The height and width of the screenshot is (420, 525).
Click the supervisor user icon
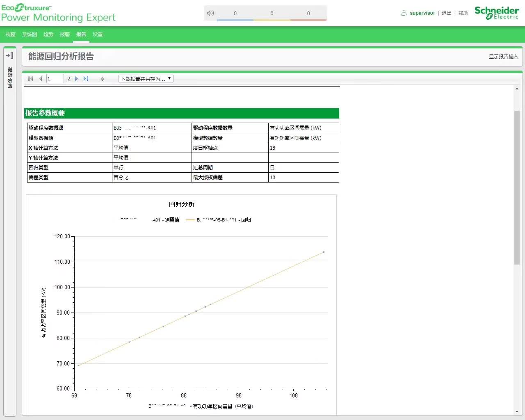tap(404, 13)
